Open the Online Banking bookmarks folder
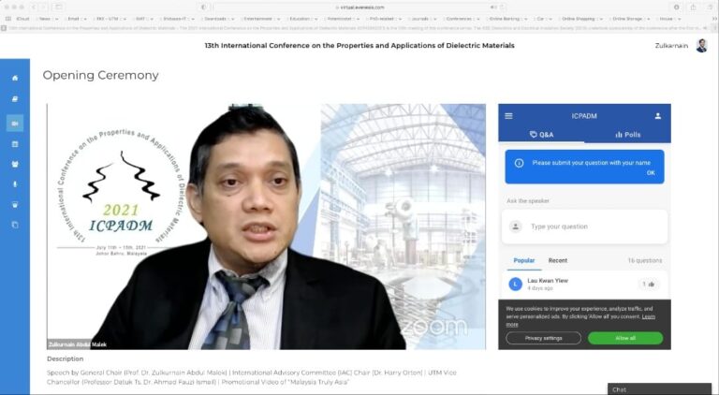Screen dimensions: 719x395 (x=507, y=19)
